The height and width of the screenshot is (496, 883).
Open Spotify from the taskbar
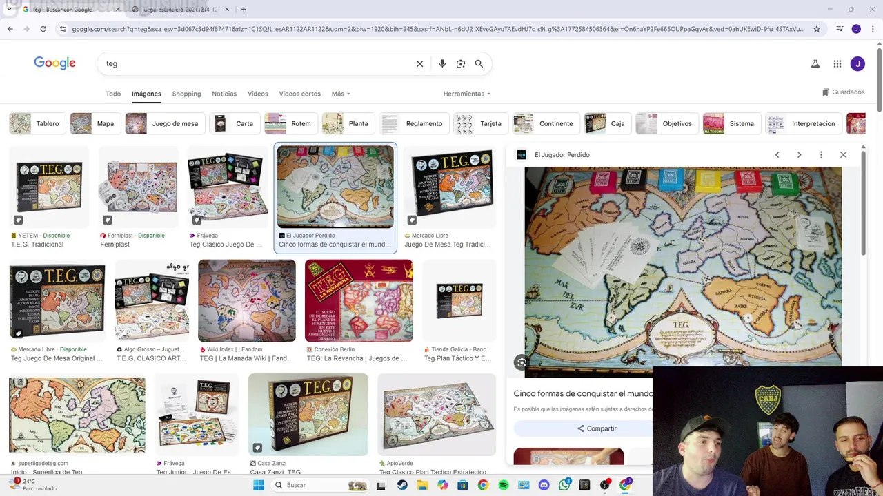[504, 485]
